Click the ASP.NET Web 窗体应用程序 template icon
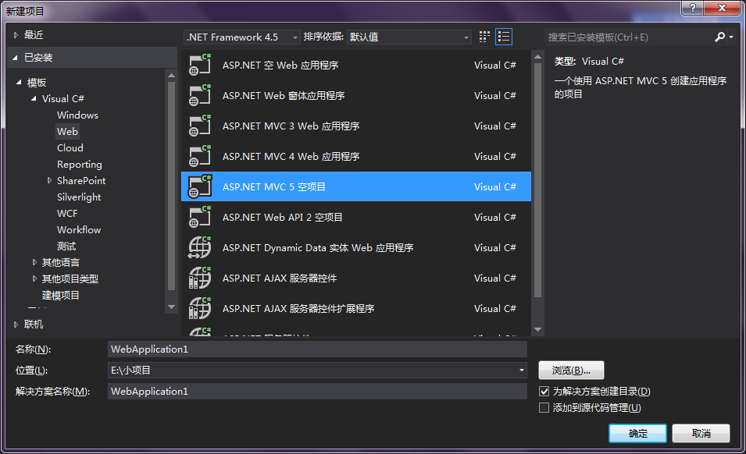This screenshot has width=746, height=454. pyautogui.click(x=200, y=95)
